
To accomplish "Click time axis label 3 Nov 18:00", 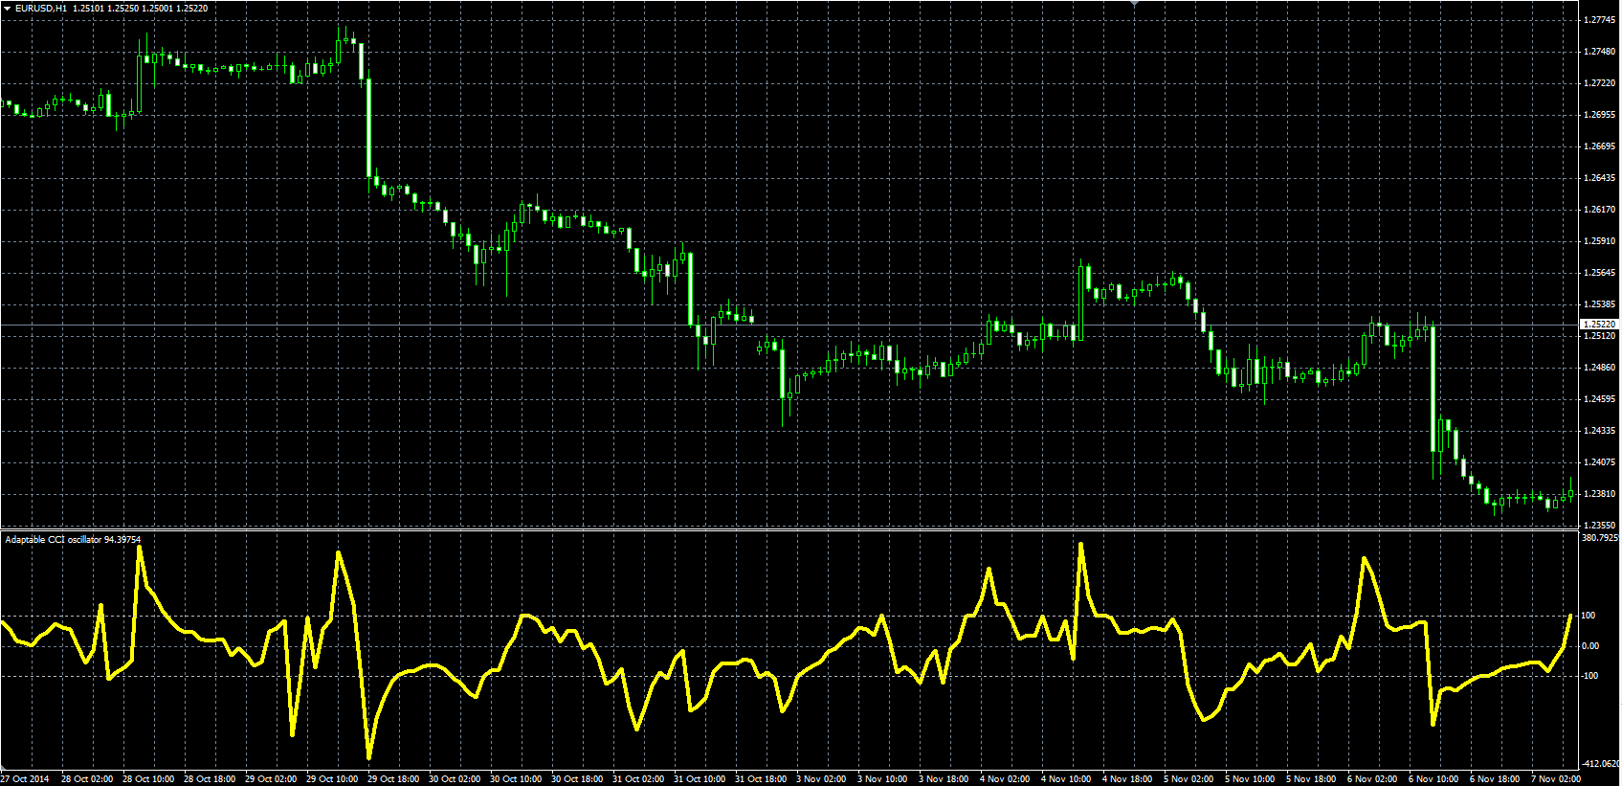I will [x=944, y=779].
